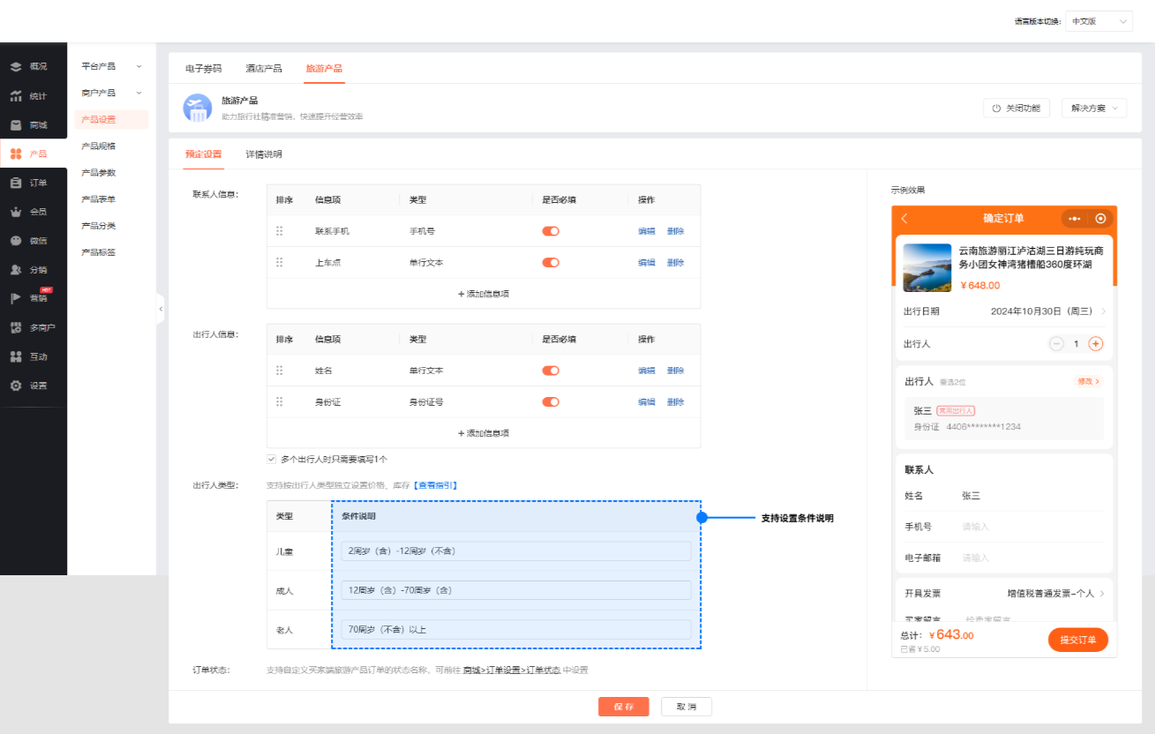
Task: Click the 营销 marketing flag icon
Action: pyautogui.click(x=16, y=298)
